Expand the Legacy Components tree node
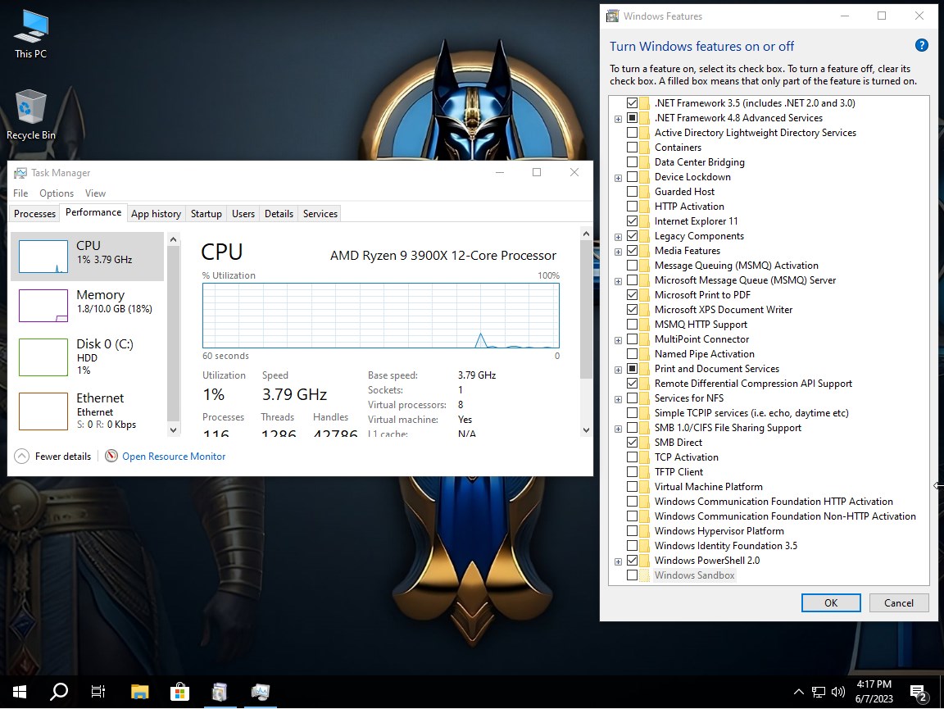 [618, 237]
